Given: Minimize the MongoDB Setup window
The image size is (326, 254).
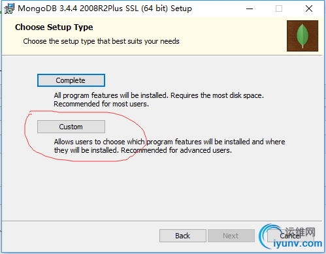Looking at the screenshot, I should (x=250, y=8).
